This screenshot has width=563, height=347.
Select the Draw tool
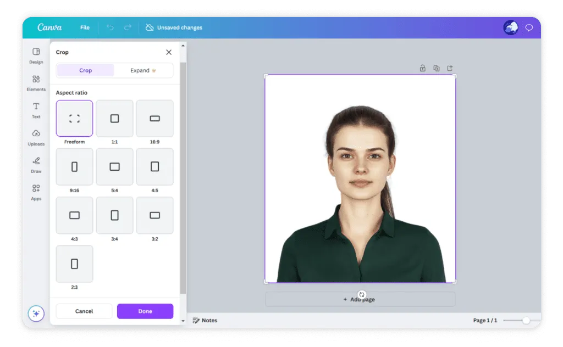pyautogui.click(x=36, y=164)
